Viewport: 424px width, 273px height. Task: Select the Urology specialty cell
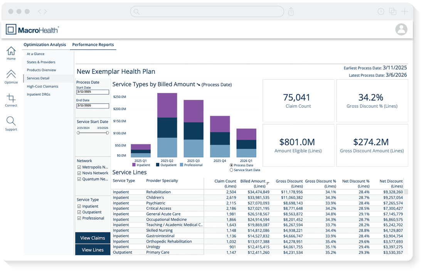[153, 247]
